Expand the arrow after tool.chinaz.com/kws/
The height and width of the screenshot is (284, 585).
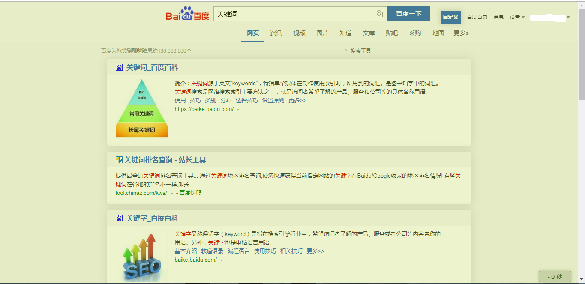(x=171, y=194)
